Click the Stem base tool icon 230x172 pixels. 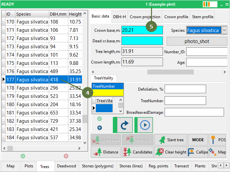coord(96,140)
